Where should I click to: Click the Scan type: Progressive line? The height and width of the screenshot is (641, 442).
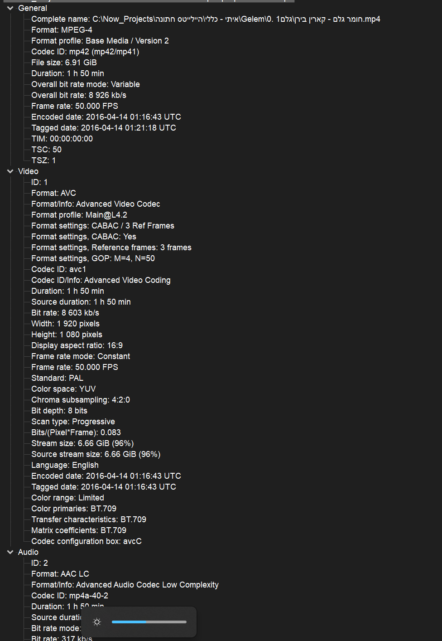pyautogui.click(x=73, y=421)
